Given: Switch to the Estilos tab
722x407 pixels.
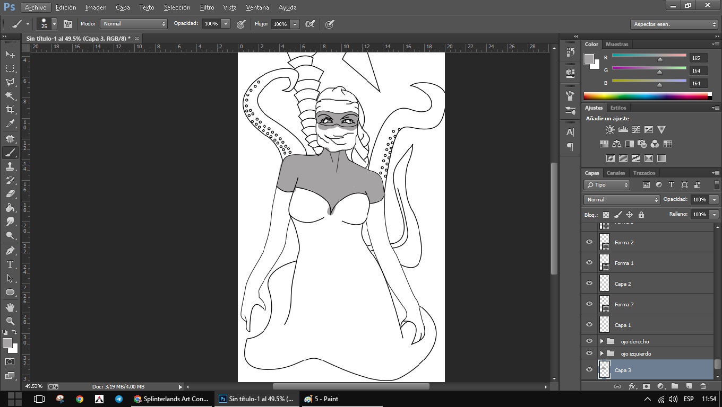Looking at the screenshot, I should (618, 108).
